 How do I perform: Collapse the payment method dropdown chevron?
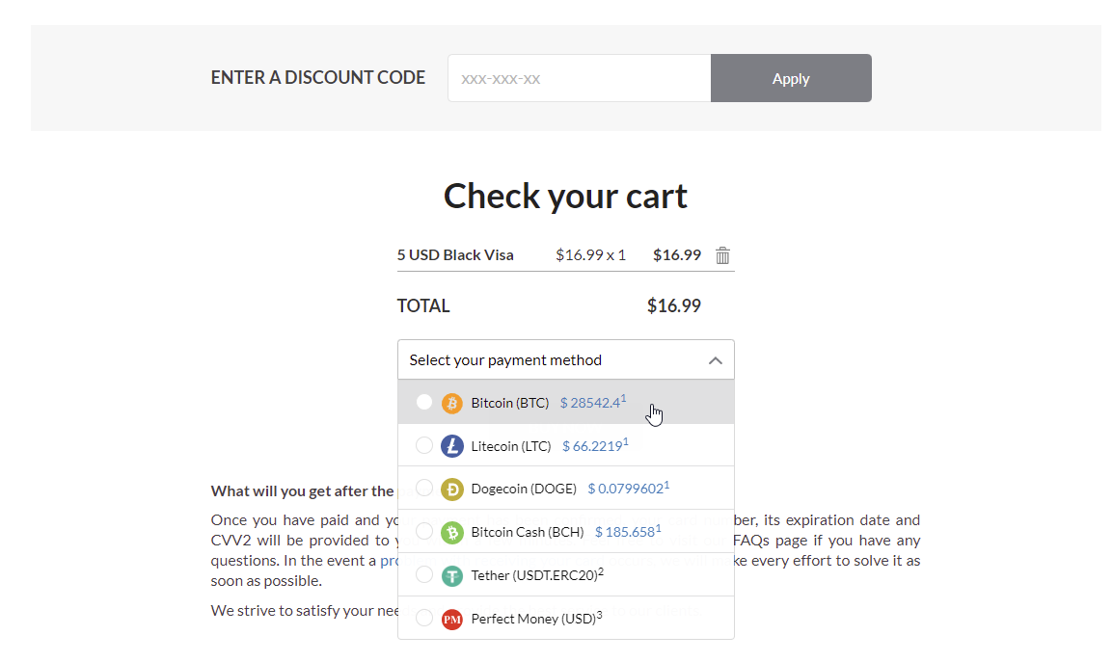pos(716,360)
